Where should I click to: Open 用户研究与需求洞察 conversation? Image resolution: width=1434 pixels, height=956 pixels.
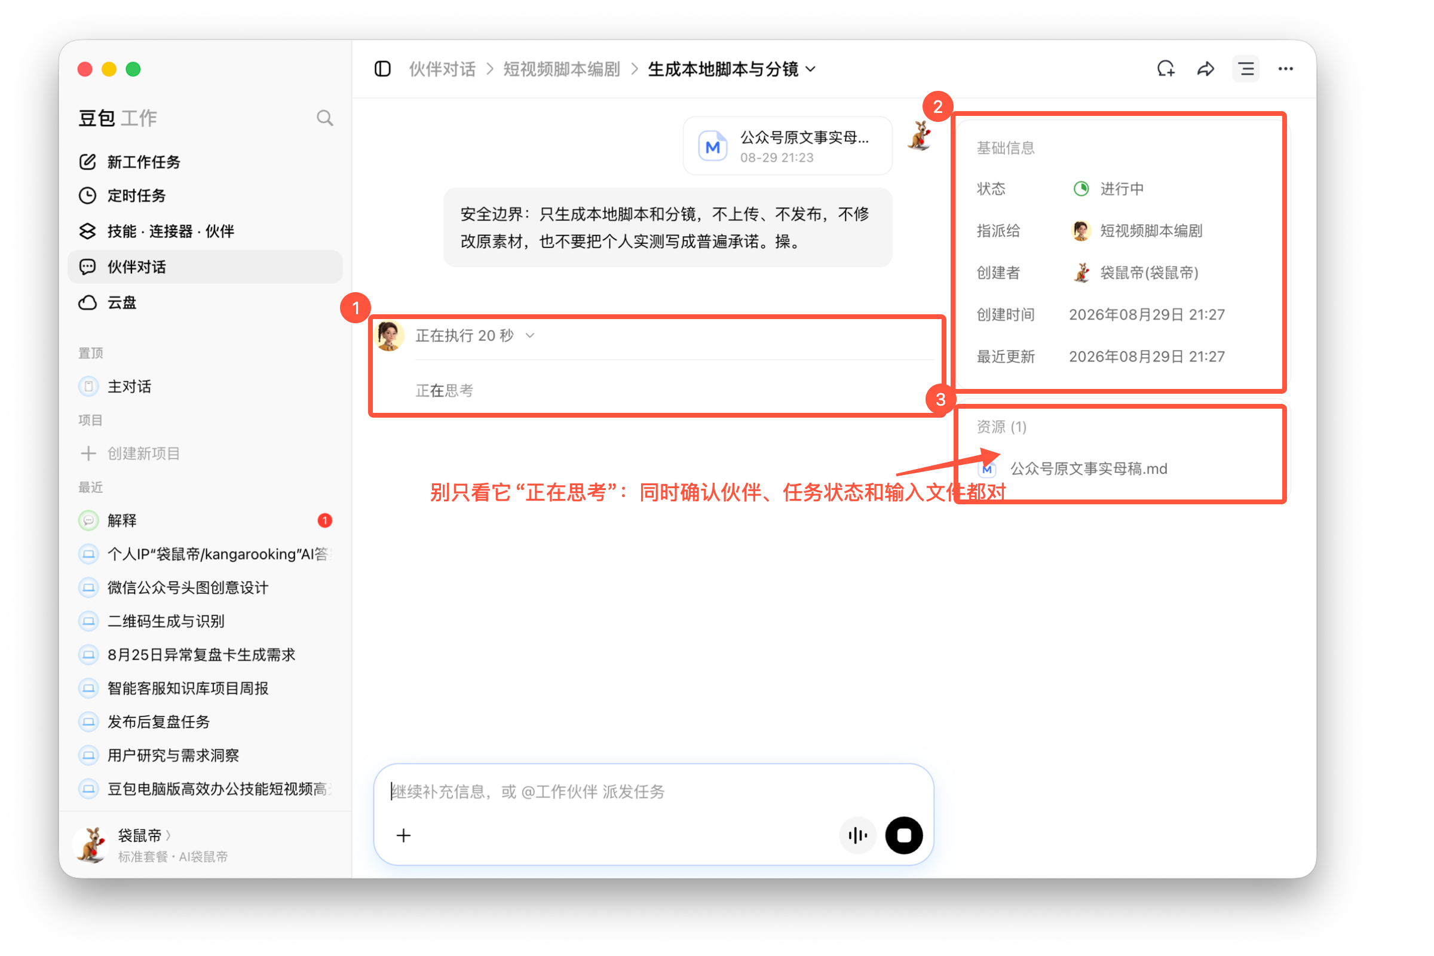[205, 755]
